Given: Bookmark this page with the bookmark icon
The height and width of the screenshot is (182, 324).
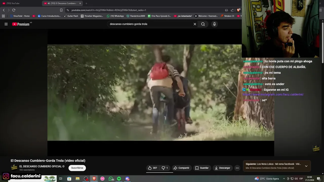Looking at the screenshot, I should (x=61, y=10).
